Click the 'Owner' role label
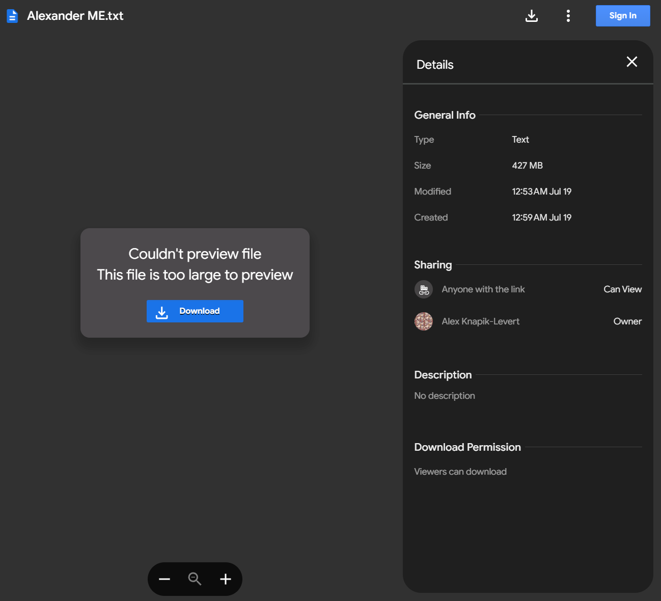This screenshot has width=661, height=601. [x=627, y=321]
